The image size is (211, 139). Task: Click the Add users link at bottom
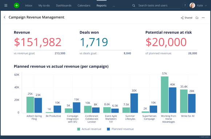(204, 137)
